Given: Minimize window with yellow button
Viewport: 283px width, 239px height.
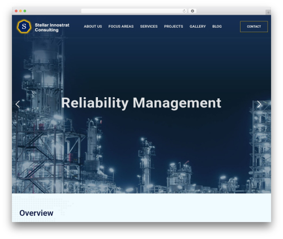Looking at the screenshot, I should (20, 11).
